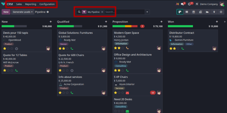The height and width of the screenshot is (113, 227).
Task: Click phone activity on Global Solutions card
Action: coord(72,49)
